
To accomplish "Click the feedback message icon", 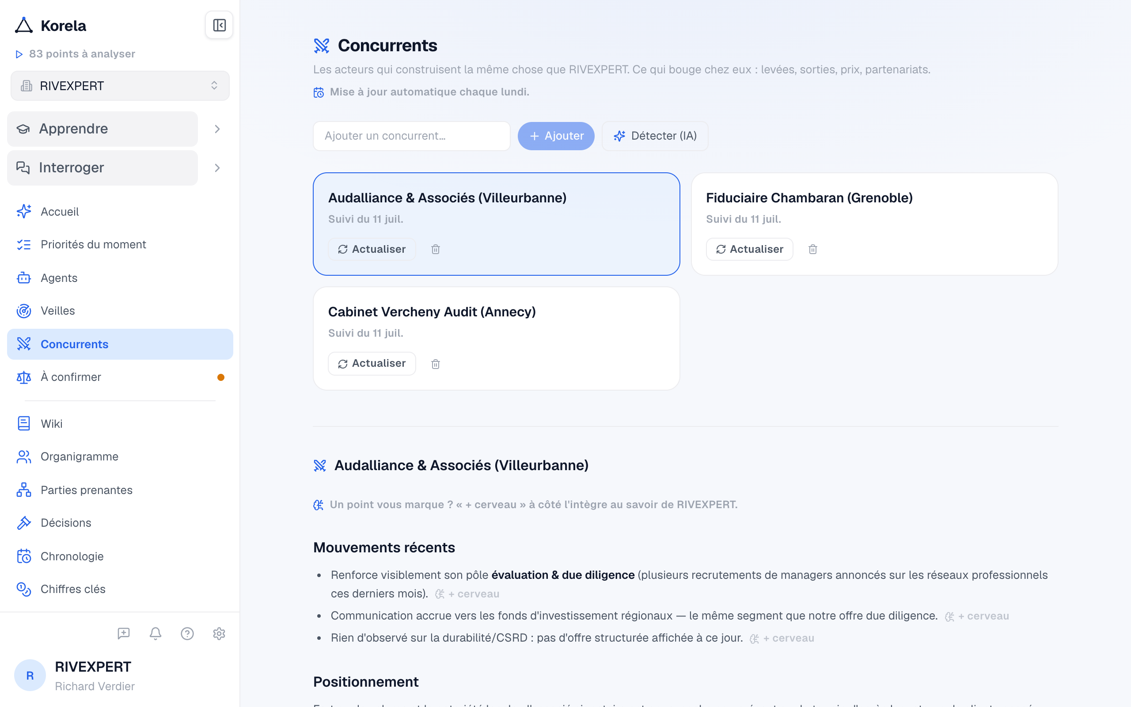I will pyautogui.click(x=124, y=634).
